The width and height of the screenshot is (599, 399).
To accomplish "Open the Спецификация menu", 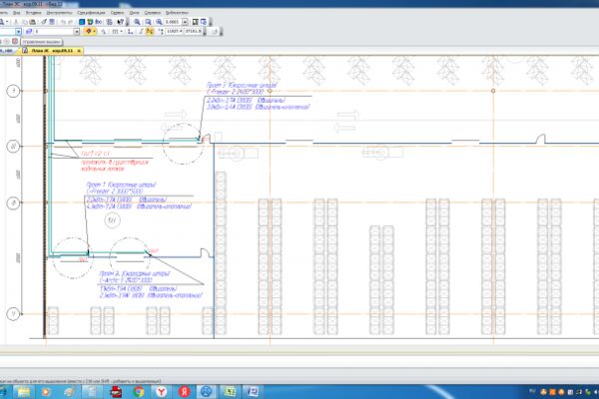I will point(91,13).
